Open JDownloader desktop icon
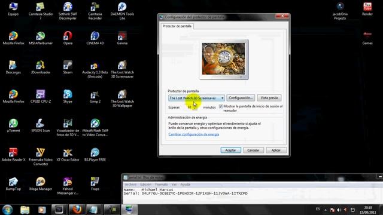Image resolution: width=383 pixels, height=215 pixels. pyautogui.click(x=41, y=67)
